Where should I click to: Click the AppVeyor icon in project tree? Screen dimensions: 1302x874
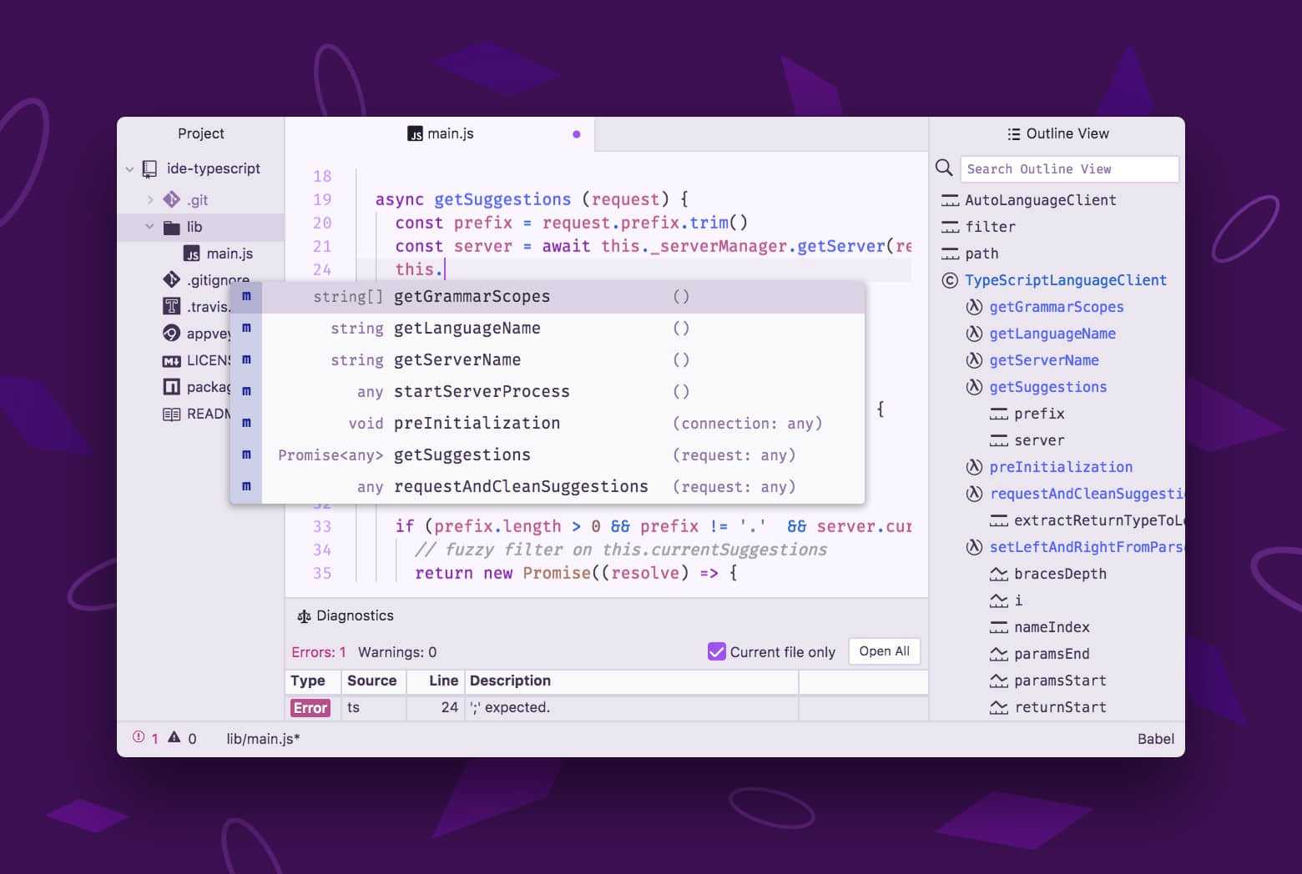click(170, 333)
